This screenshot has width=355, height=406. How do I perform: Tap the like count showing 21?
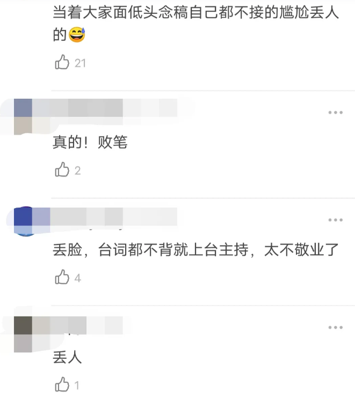click(x=80, y=63)
